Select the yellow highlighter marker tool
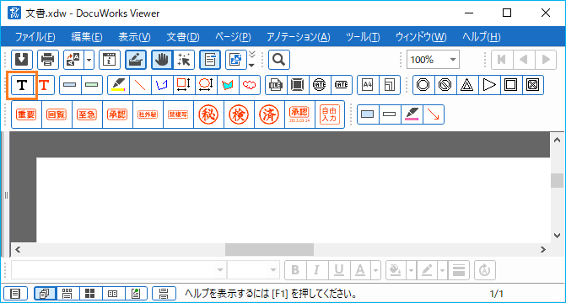The height and width of the screenshot is (303, 566). pyautogui.click(x=118, y=85)
